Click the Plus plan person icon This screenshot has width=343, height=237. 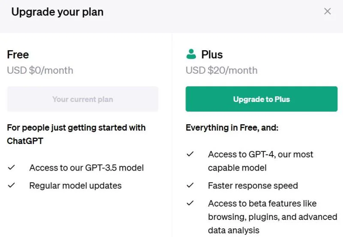(x=191, y=54)
